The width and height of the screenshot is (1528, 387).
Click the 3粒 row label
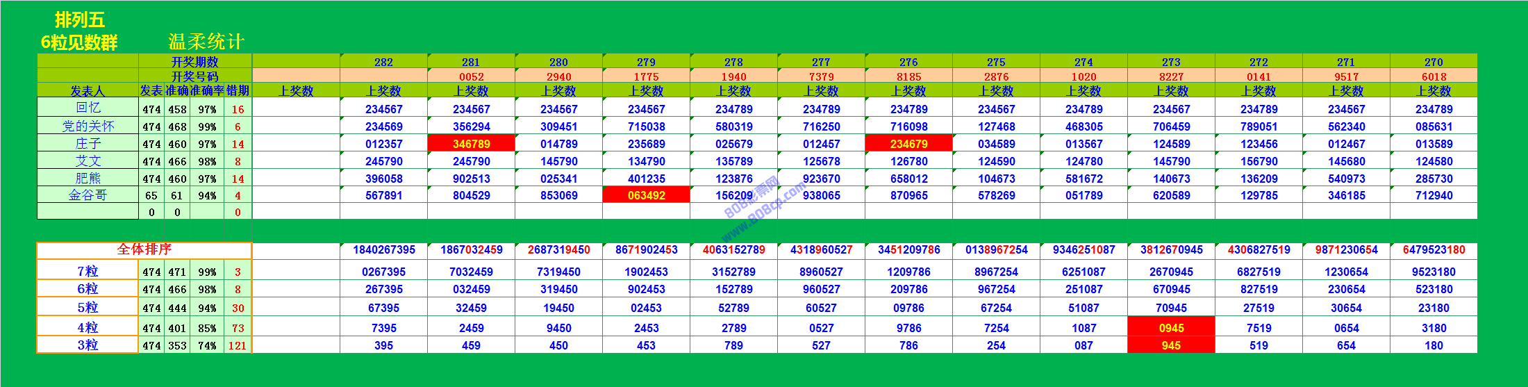(x=88, y=345)
